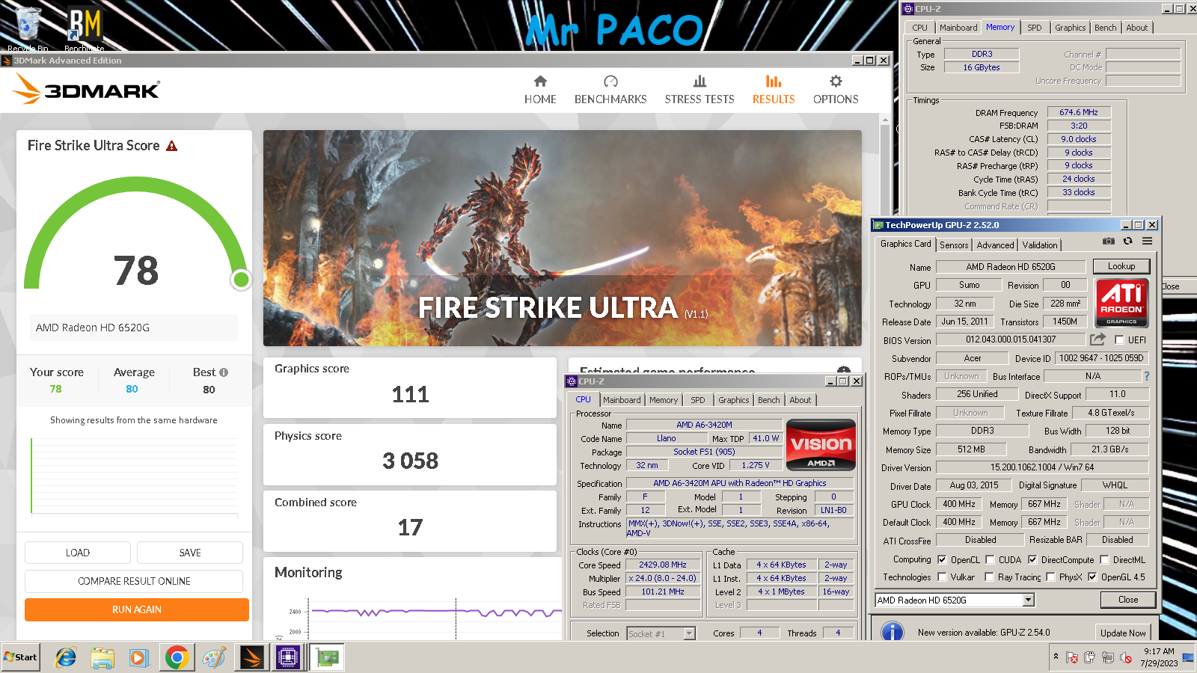Viewport: 1197px width, 673px height.
Task: Click the 3DMark logo
Action: 86,90
